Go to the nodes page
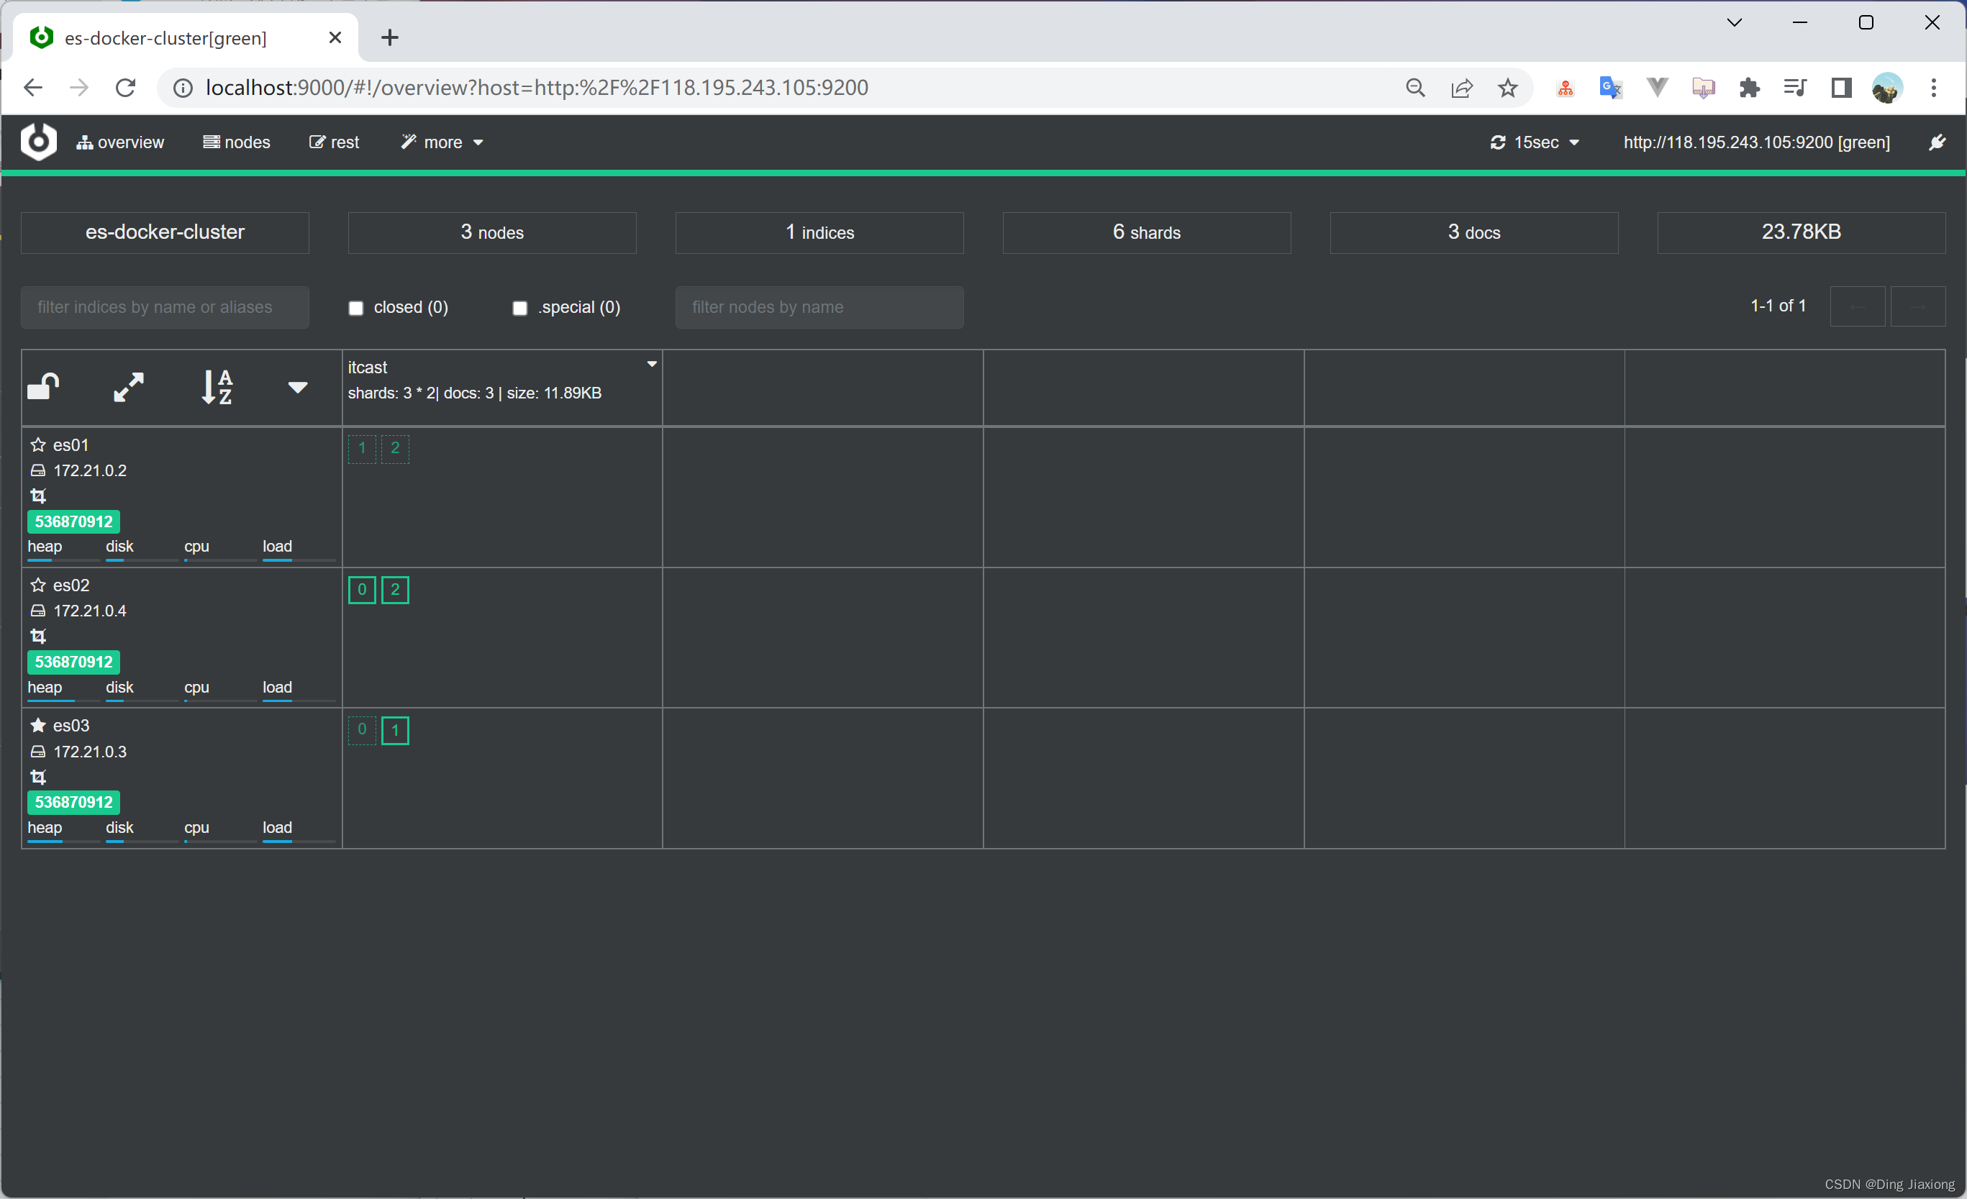The width and height of the screenshot is (1967, 1199). 237,142
